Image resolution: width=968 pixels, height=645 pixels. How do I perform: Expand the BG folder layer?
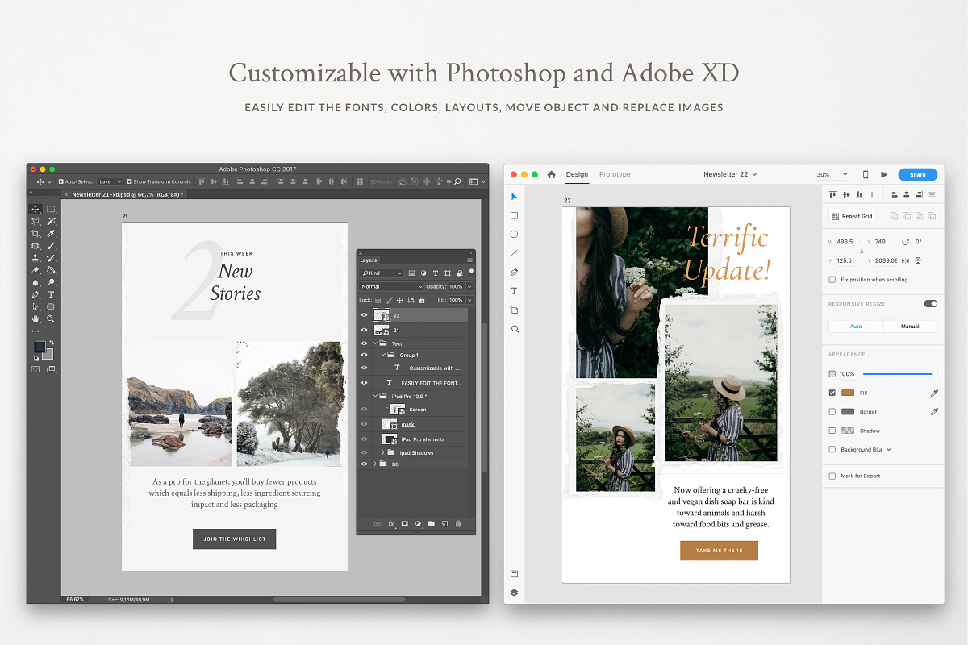[x=374, y=464]
